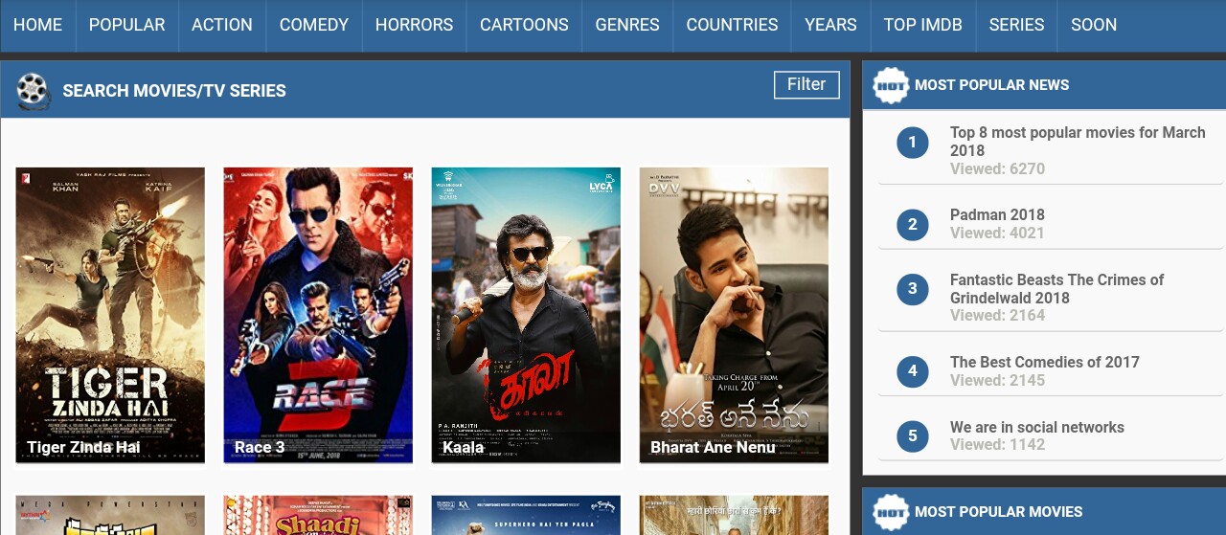The height and width of the screenshot is (535, 1226).
Task: Click the HOT badge beside Most Popular News
Action: [892, 85]
